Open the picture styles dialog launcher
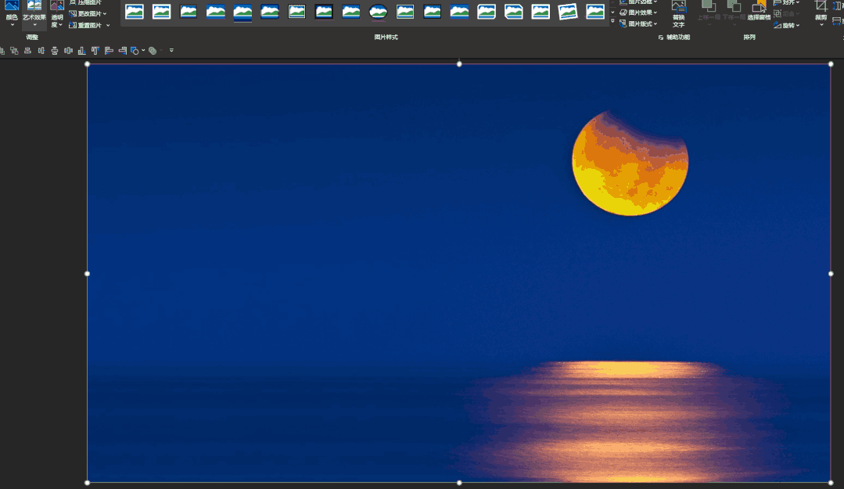The width and height of the screenshot is (844, 489). tap(660, 37)
